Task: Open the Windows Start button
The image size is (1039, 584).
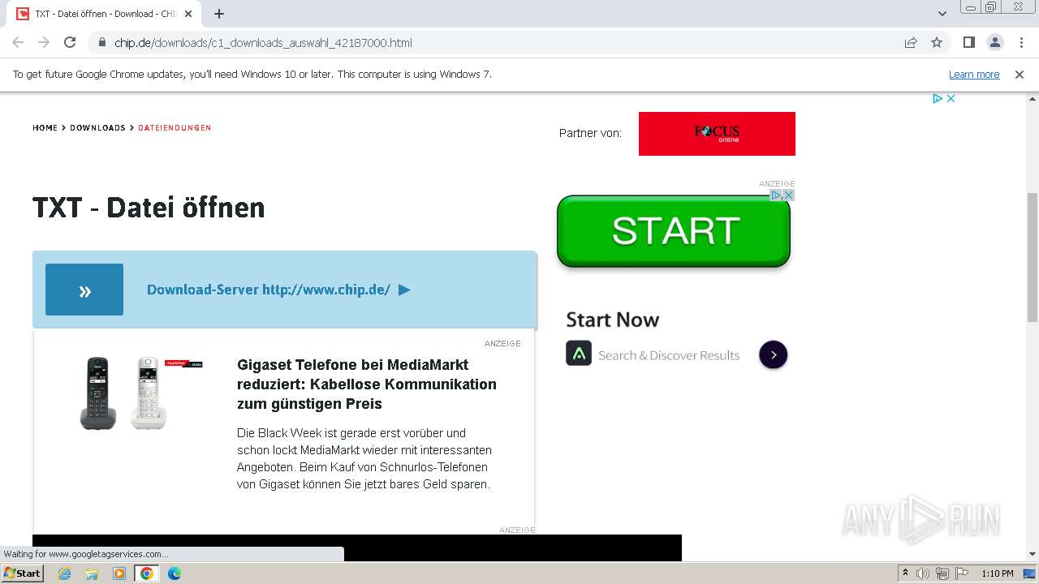Action: pos(22,573)
